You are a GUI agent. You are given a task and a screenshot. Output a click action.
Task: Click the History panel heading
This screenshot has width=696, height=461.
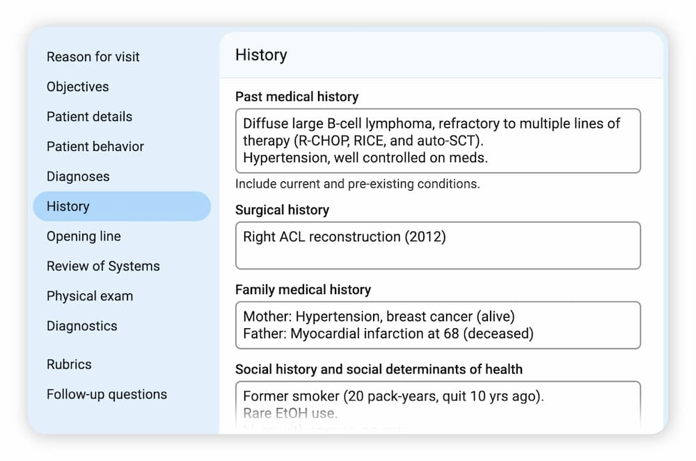(261, 55)
